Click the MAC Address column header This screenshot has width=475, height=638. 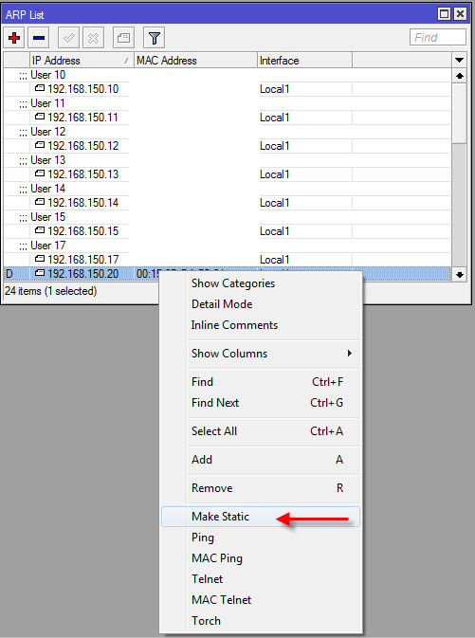click(x=195, y=61)
